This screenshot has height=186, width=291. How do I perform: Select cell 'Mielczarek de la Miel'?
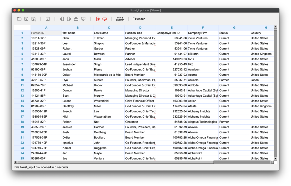(109, 75)
